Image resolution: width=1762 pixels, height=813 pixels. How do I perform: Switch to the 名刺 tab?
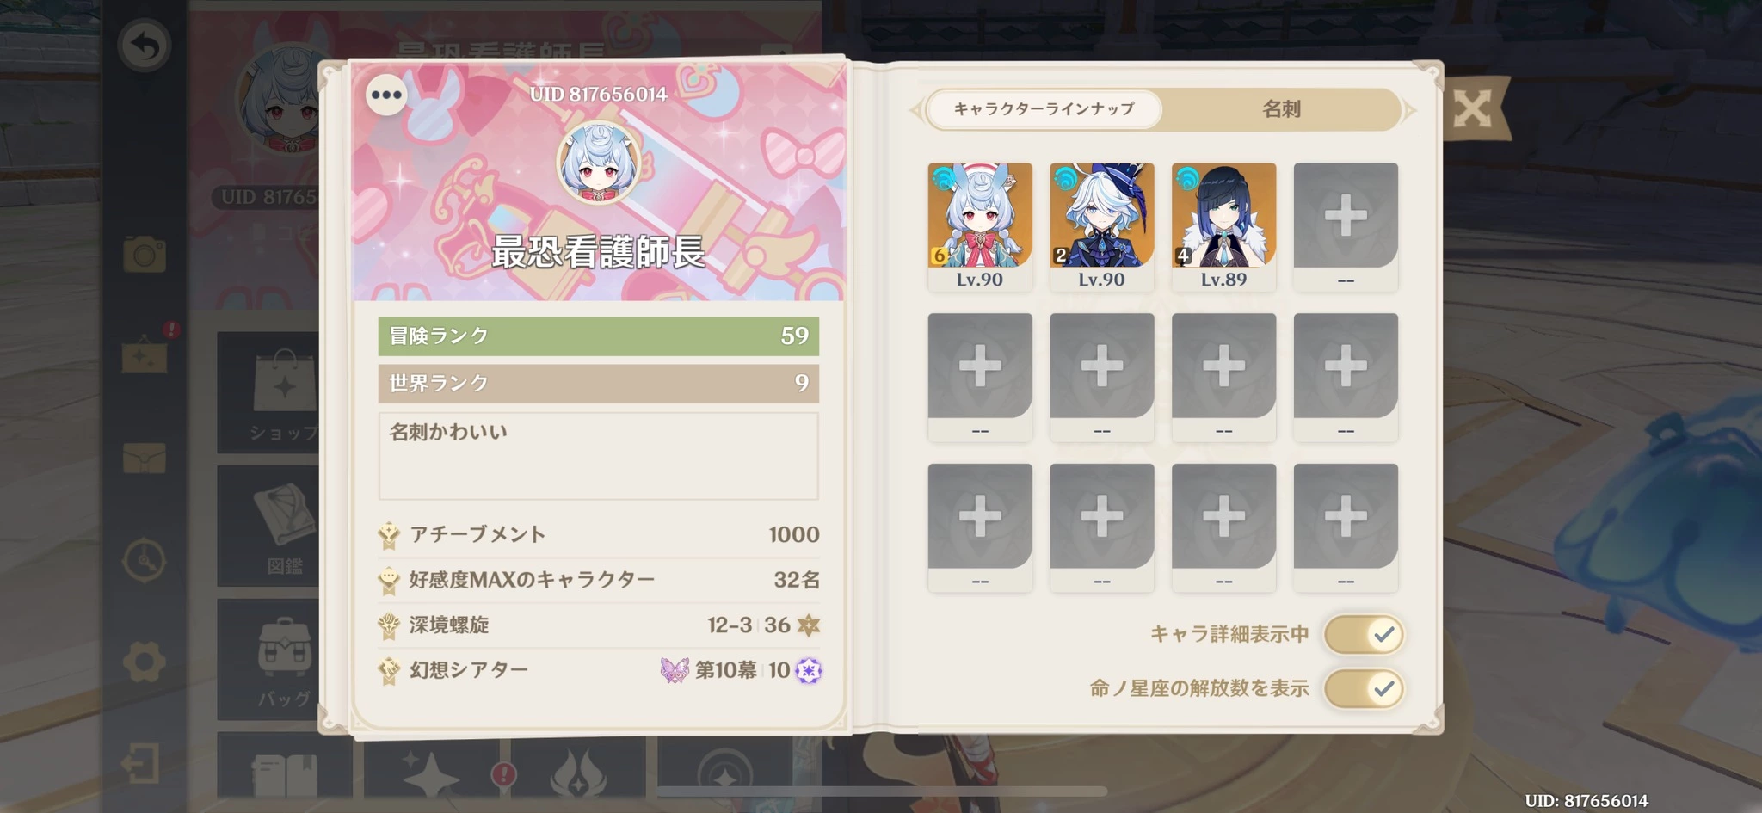click(1281, 109)
